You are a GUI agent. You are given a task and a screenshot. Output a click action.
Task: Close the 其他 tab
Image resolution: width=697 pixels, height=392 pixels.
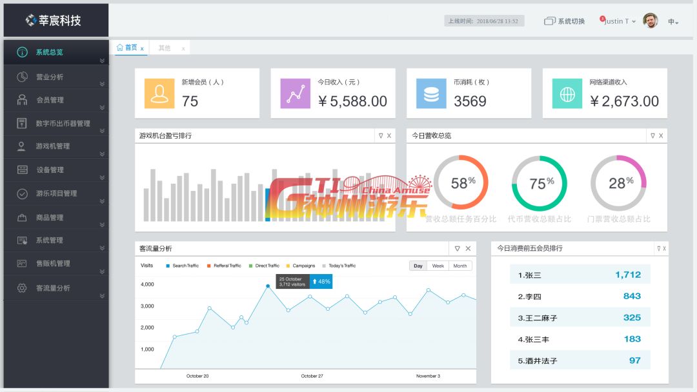click(183, 49)
